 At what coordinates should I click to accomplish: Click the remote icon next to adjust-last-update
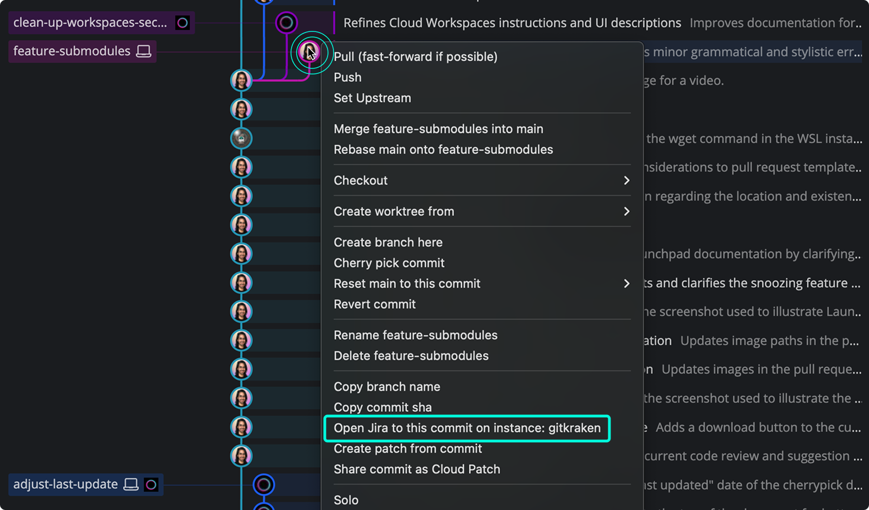point(150,484)
